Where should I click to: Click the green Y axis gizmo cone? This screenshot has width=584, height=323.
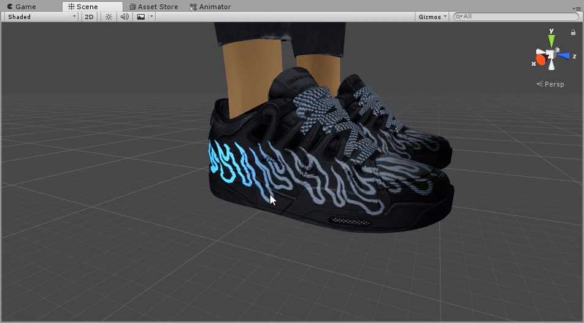click(551, 41)
